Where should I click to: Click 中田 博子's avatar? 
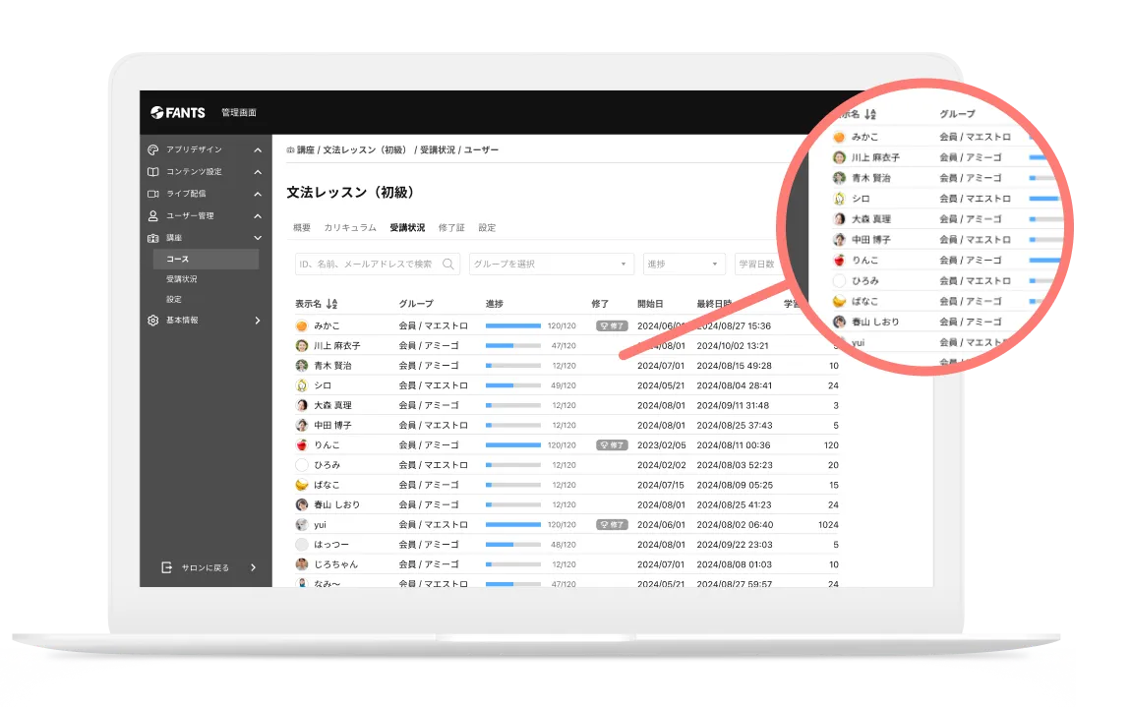click(x=302, y=425)
